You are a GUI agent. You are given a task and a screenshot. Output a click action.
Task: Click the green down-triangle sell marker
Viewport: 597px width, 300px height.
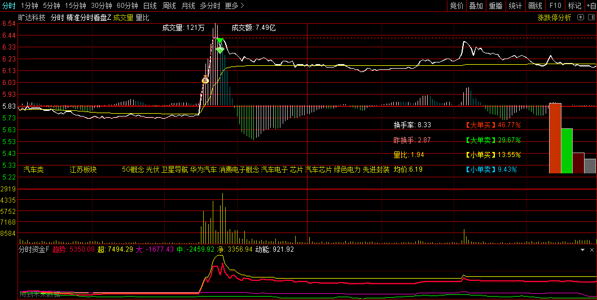point(220,41)
